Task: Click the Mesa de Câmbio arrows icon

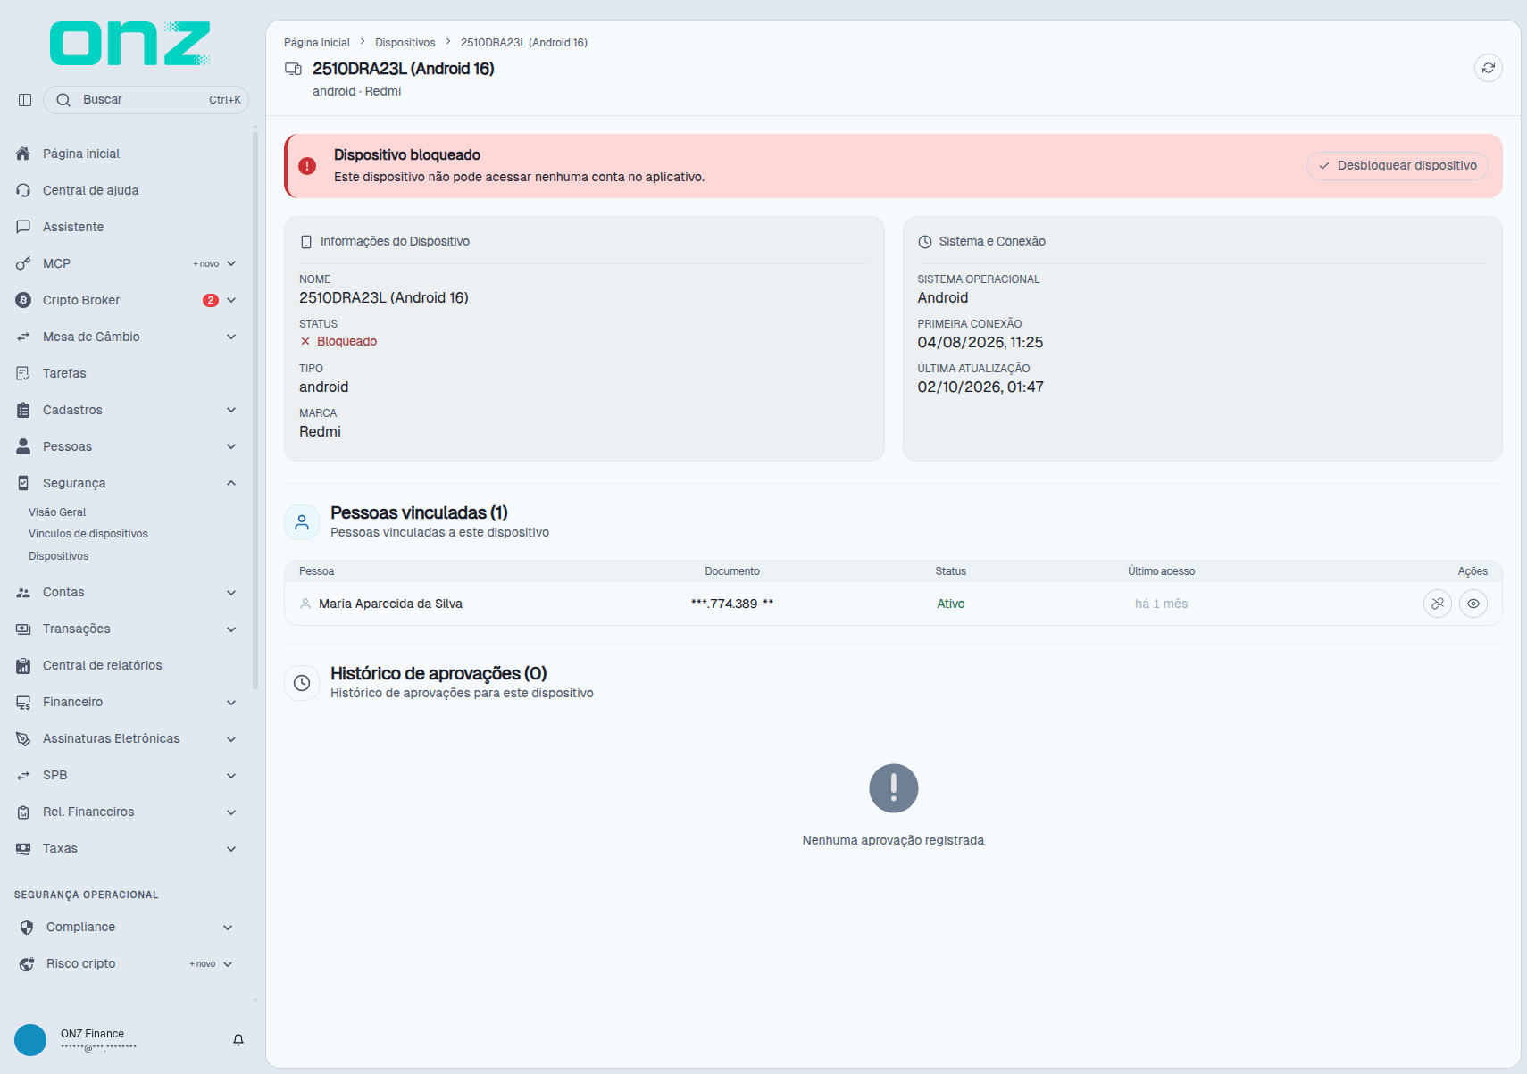Action: tap(23, 337)
